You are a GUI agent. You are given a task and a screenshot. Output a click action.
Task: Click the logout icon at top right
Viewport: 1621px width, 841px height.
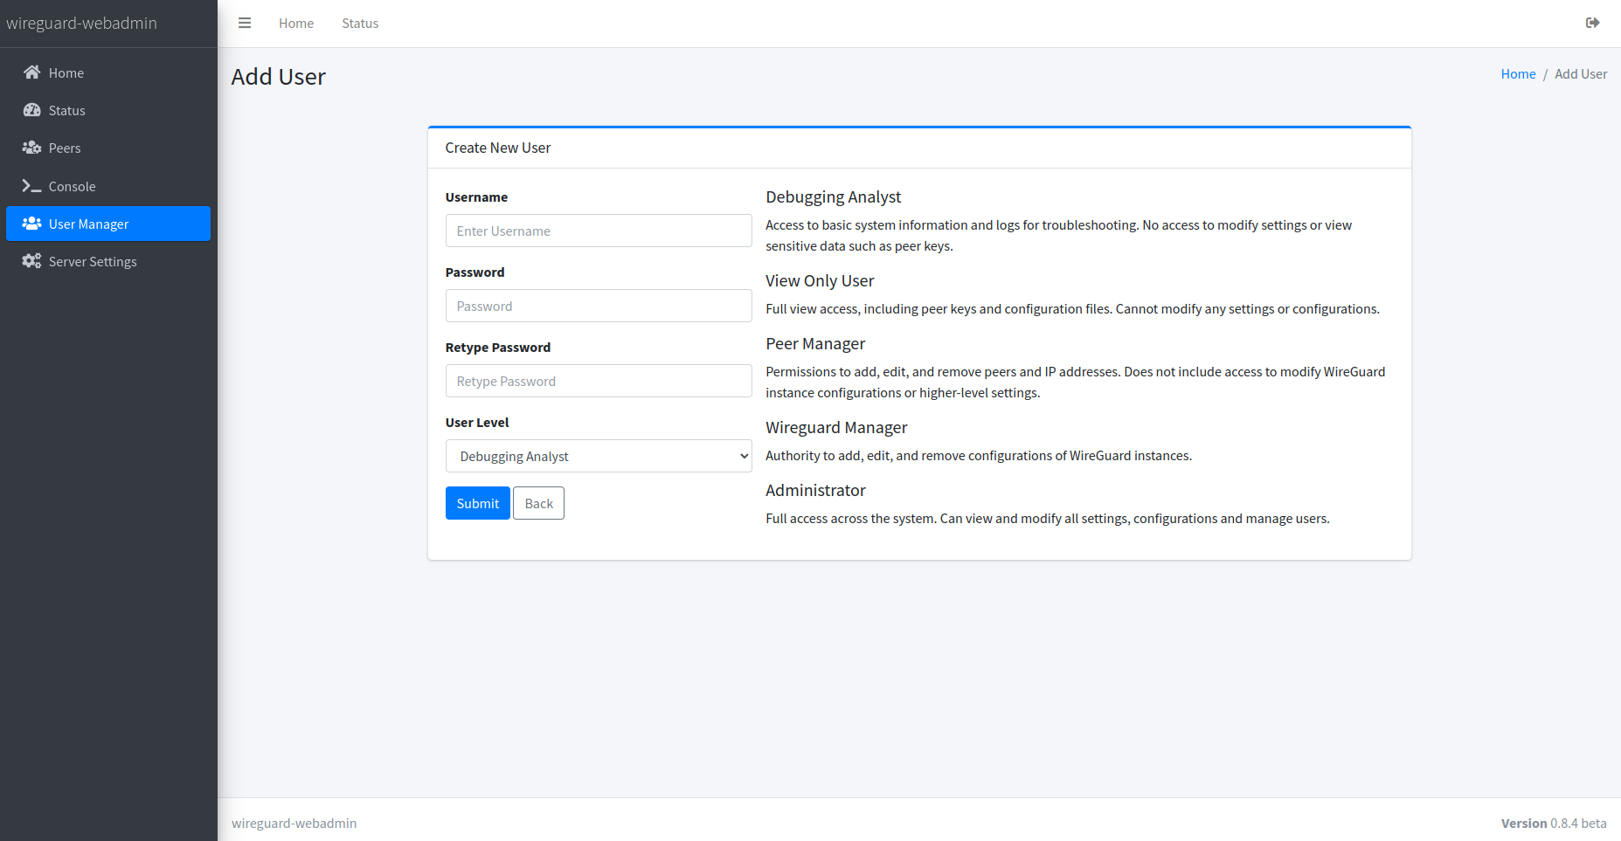tap(1592, 24)
